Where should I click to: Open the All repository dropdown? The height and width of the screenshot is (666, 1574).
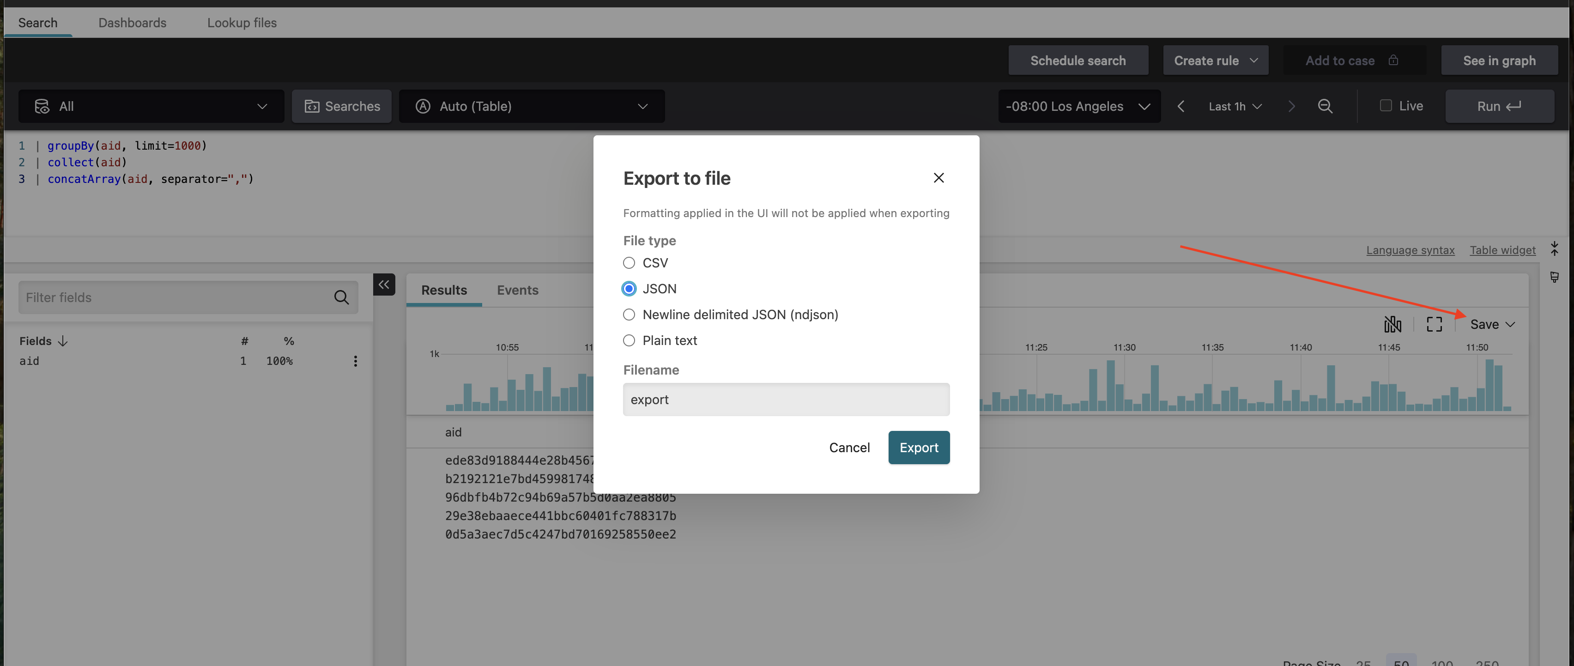click(151, 106)
